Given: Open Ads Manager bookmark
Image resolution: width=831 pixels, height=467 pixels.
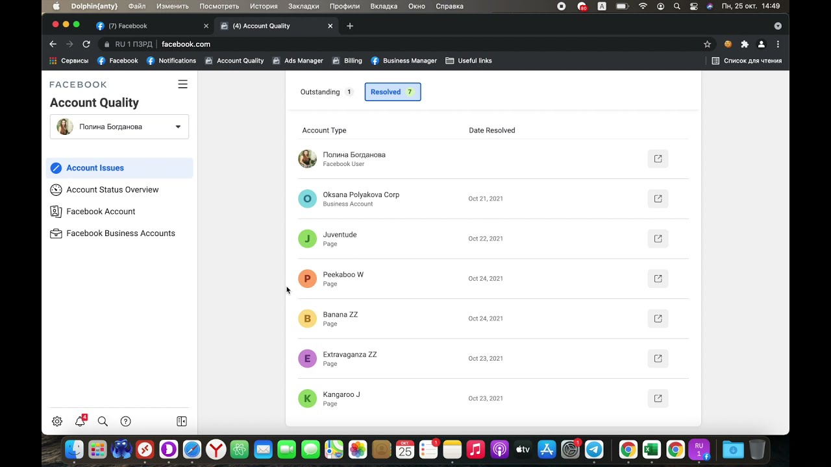Looking at the screenshot, I should click(x=297, y=61).
